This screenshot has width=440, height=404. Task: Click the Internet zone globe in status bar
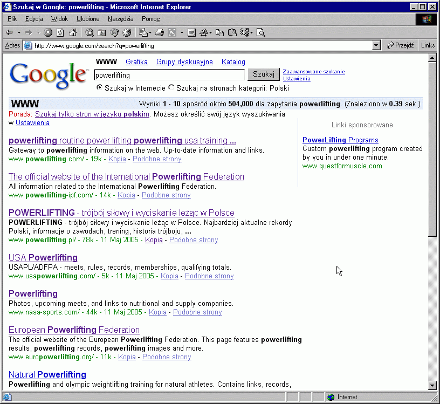click(x=331, y=397)
